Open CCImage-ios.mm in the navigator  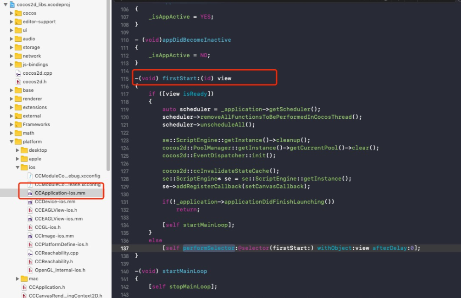[x=54, y=236]
